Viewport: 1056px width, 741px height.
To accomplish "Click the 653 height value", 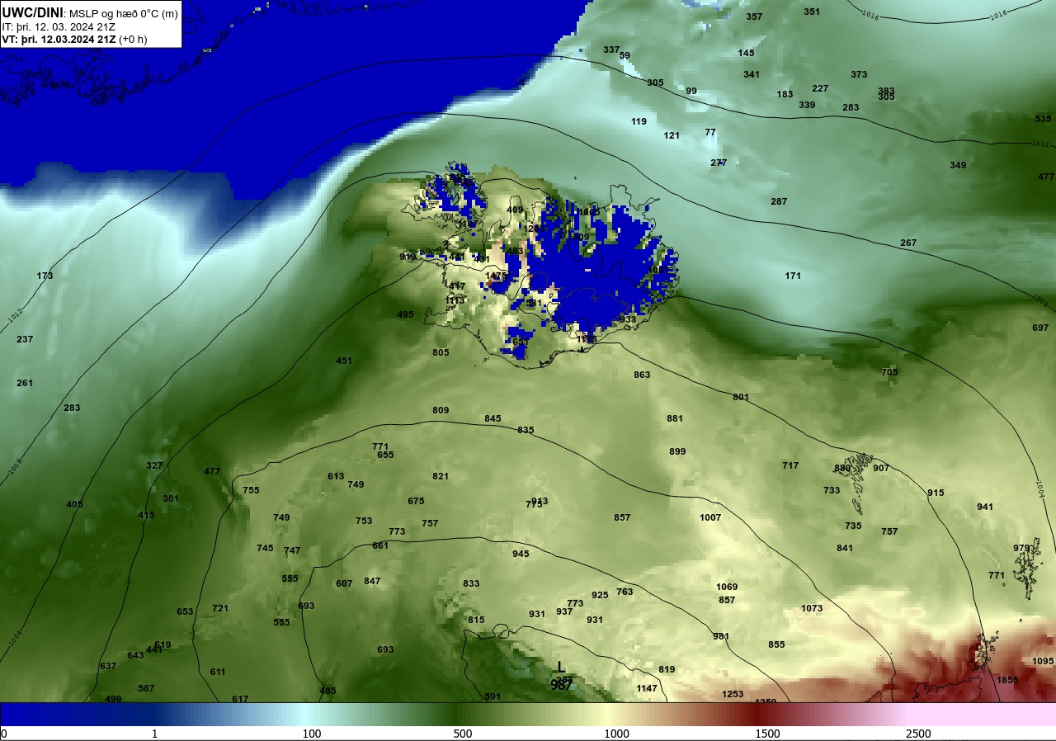I will pos(185,611).
